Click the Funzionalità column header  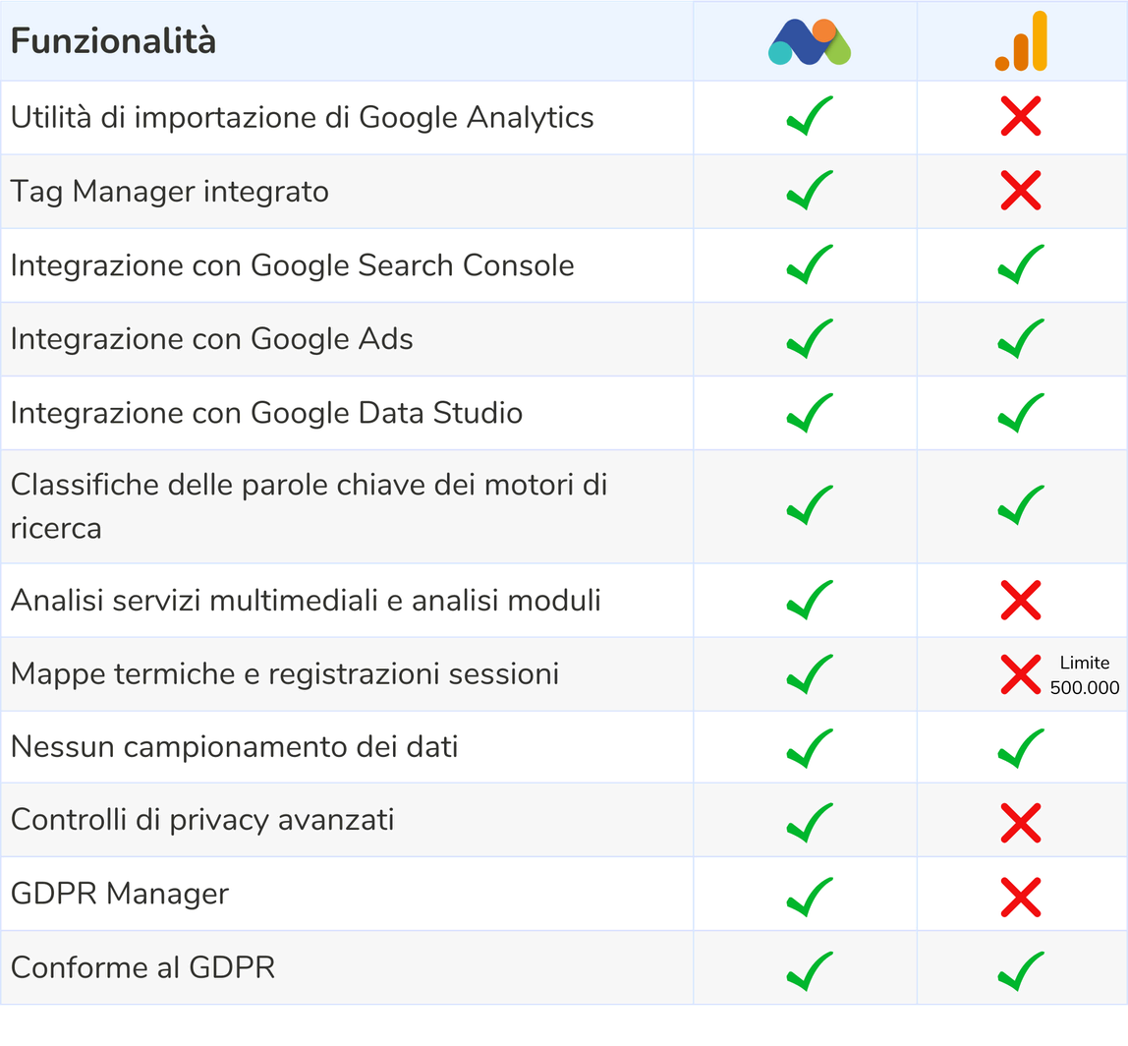tap(113, 40)
